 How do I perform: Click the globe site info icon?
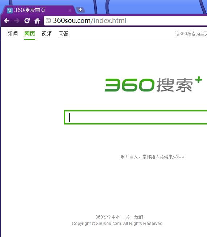(x=49, y=21)
